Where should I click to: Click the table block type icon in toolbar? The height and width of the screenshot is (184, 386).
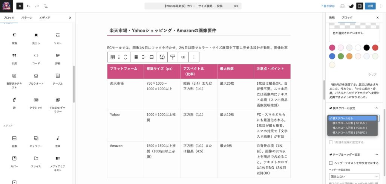(x=113, y=57)
